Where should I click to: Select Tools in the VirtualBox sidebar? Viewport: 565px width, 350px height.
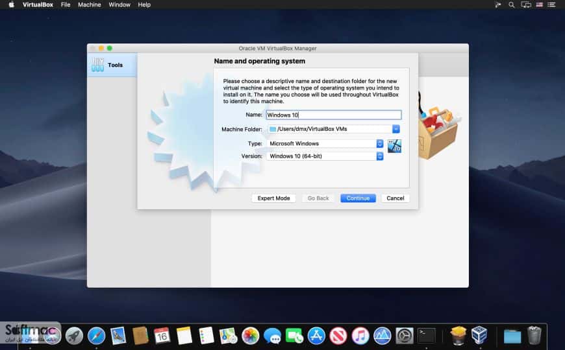click(112, 65)
